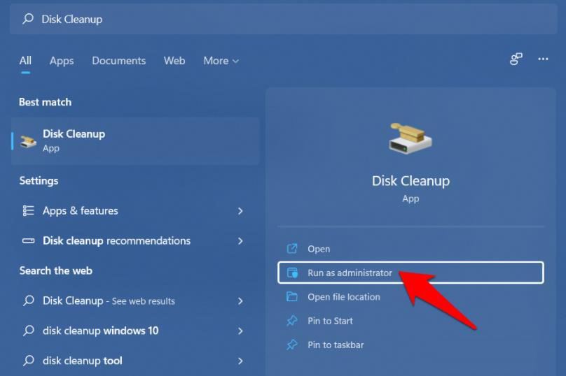Click the Apps & features list icon
The width and height of the screenshot is (566, 376).
click(28, 210)
